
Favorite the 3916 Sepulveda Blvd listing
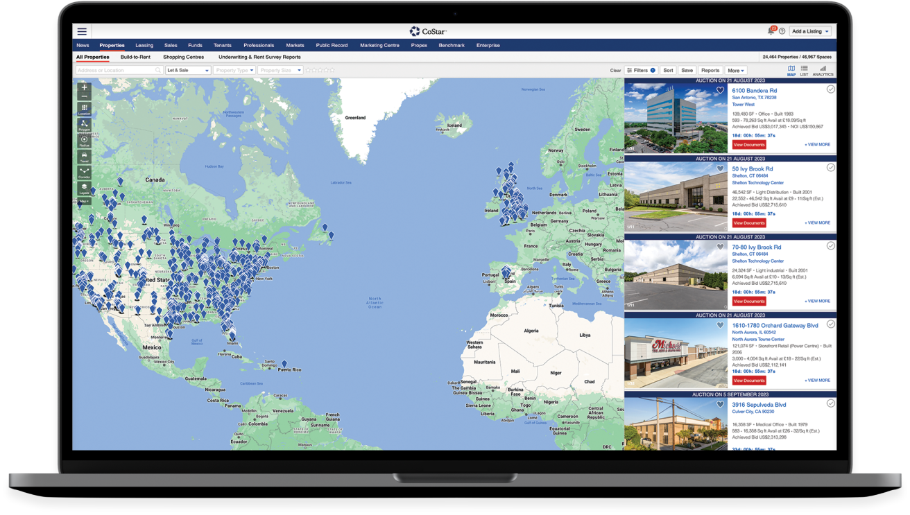click(720, 405)
